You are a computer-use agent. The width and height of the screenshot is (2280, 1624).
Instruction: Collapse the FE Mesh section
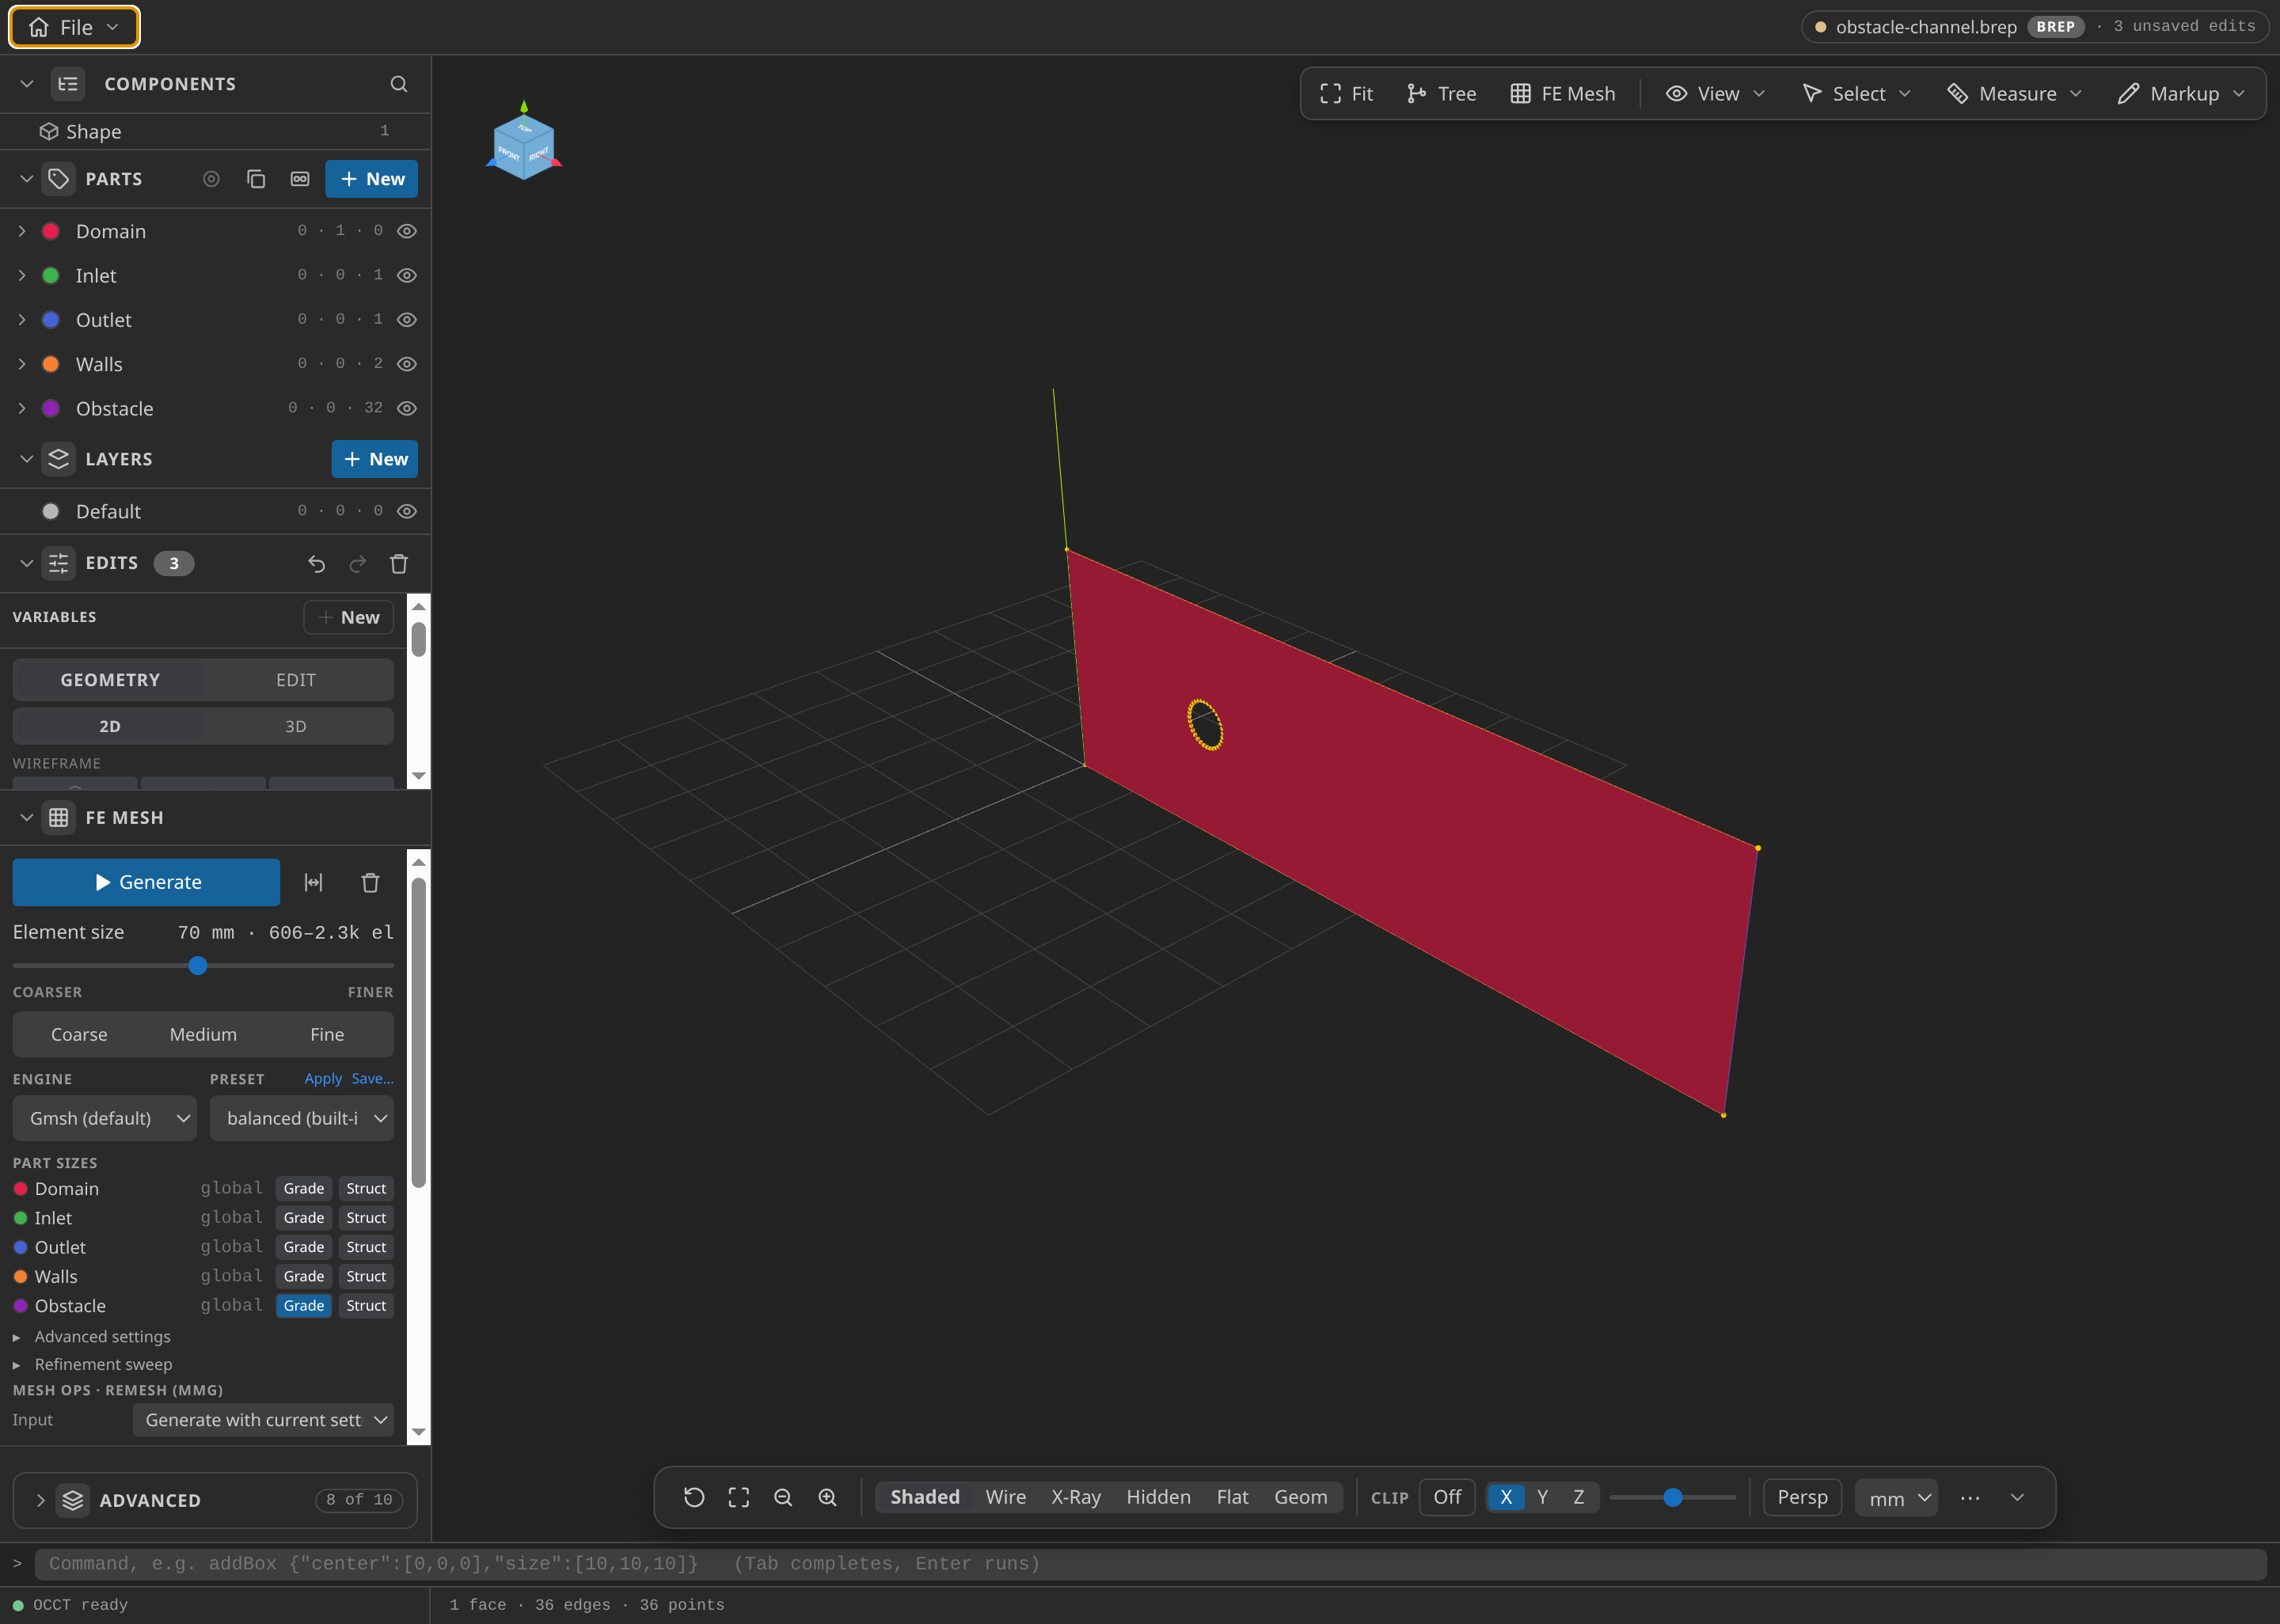tap(27, 818)
